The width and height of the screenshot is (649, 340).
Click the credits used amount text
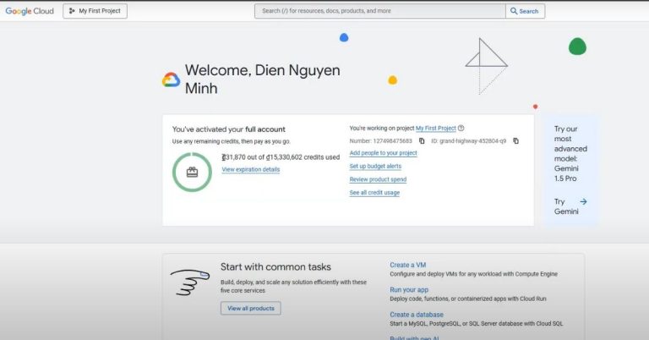[x=281, y=157]
